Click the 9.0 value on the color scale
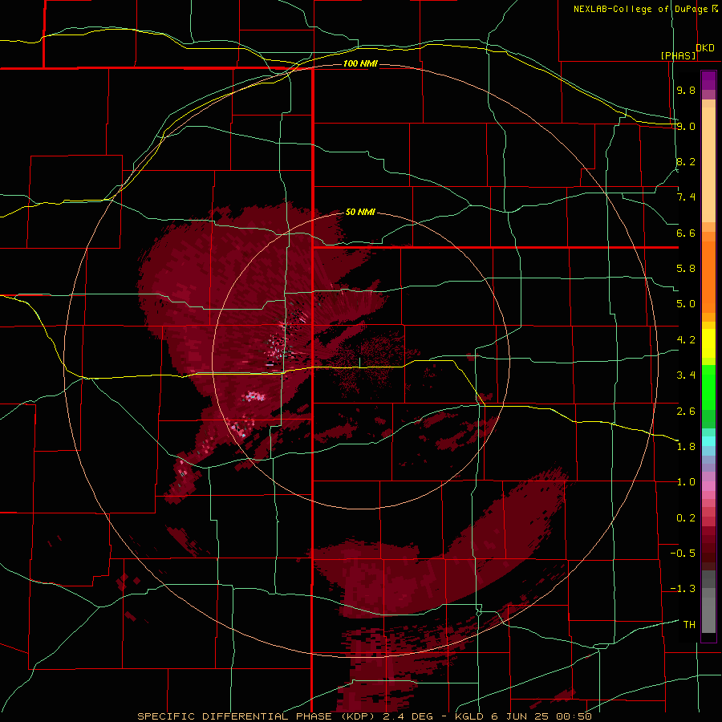Screen dimensions: 722x722 pyautogui.click(x=686, y=126)
